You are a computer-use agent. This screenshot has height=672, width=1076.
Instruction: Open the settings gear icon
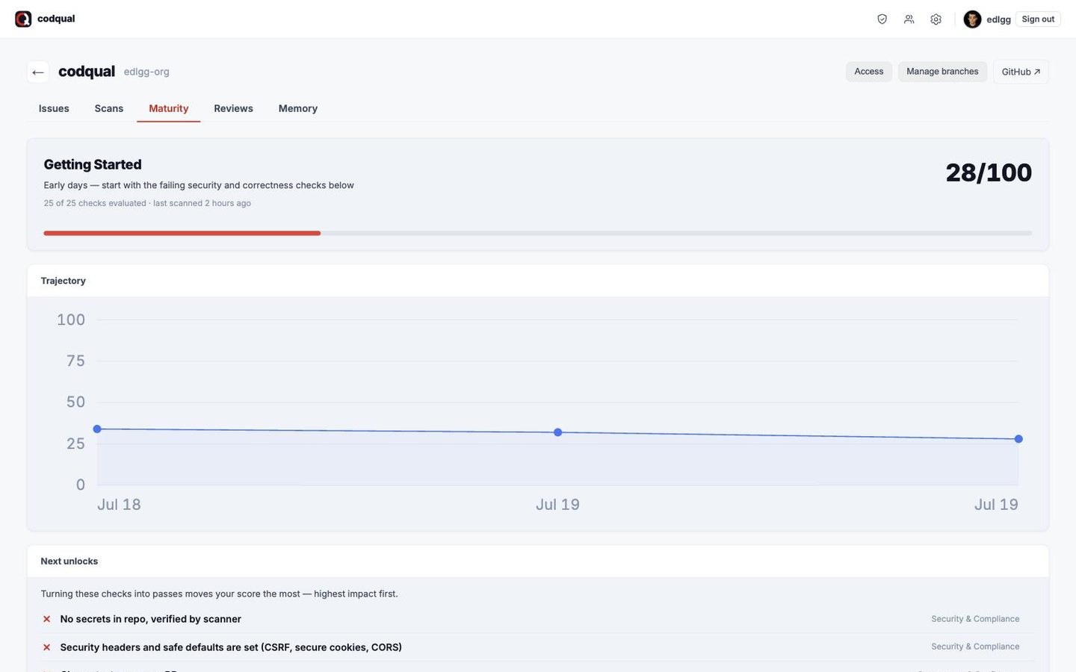click(936, 19)
